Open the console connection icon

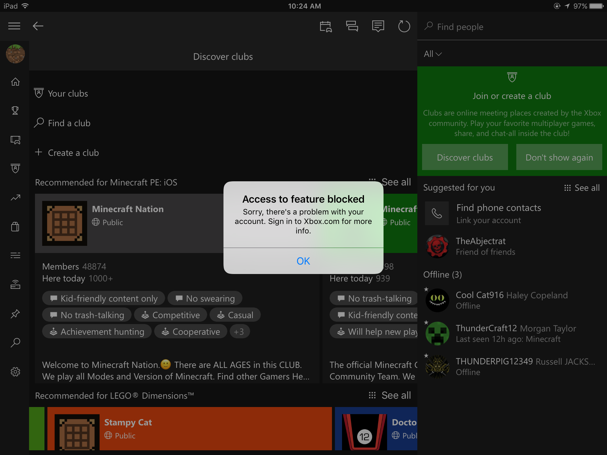(x=15, y=284)
